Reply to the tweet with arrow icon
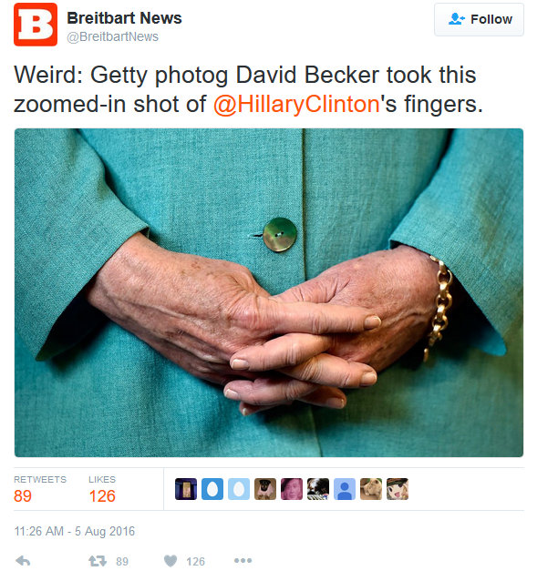Viewport: 558px width, 571px height. 23,561
